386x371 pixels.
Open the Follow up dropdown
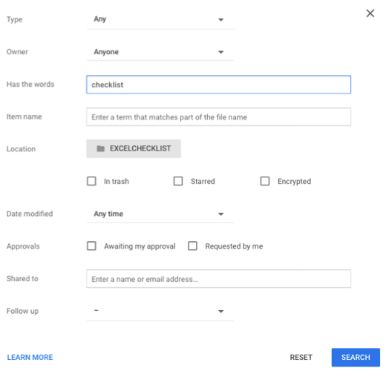(x=160, y=311)
